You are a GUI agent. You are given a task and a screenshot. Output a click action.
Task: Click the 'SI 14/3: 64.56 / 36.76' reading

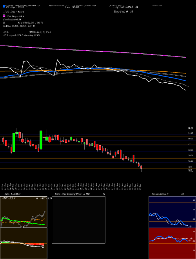(x=31, y=23)
